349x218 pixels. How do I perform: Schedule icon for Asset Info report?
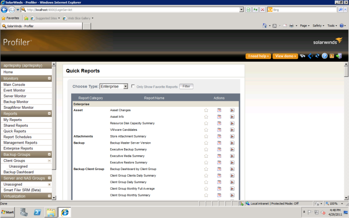pyautogui.click(x=219, y=117)
